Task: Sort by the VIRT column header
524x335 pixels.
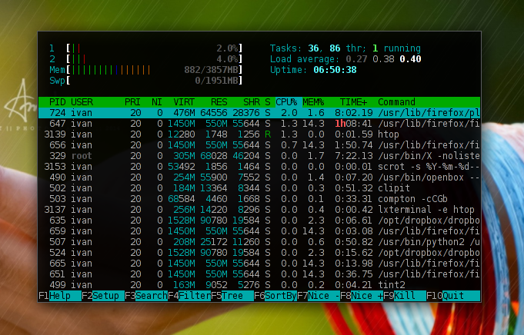Action: (184, 102)
